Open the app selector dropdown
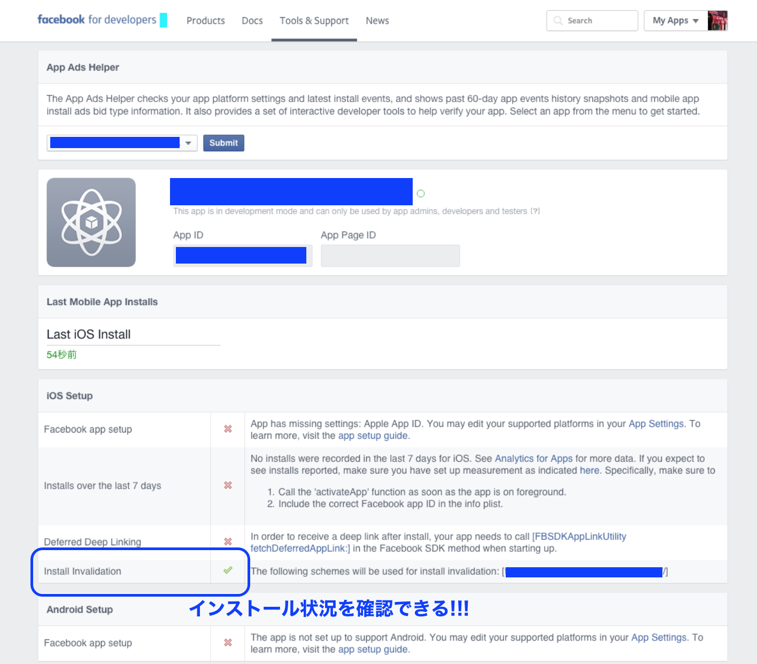Screen dimensions: 757x664 [x=122, y=143]
